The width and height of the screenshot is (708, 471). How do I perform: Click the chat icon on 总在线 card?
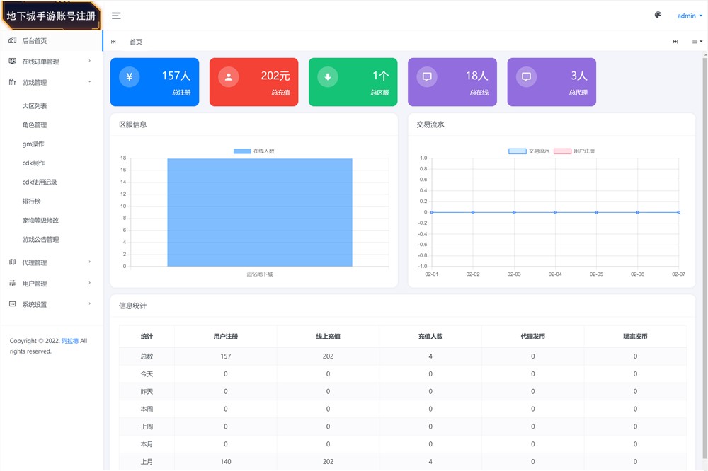tap(426, 77)
